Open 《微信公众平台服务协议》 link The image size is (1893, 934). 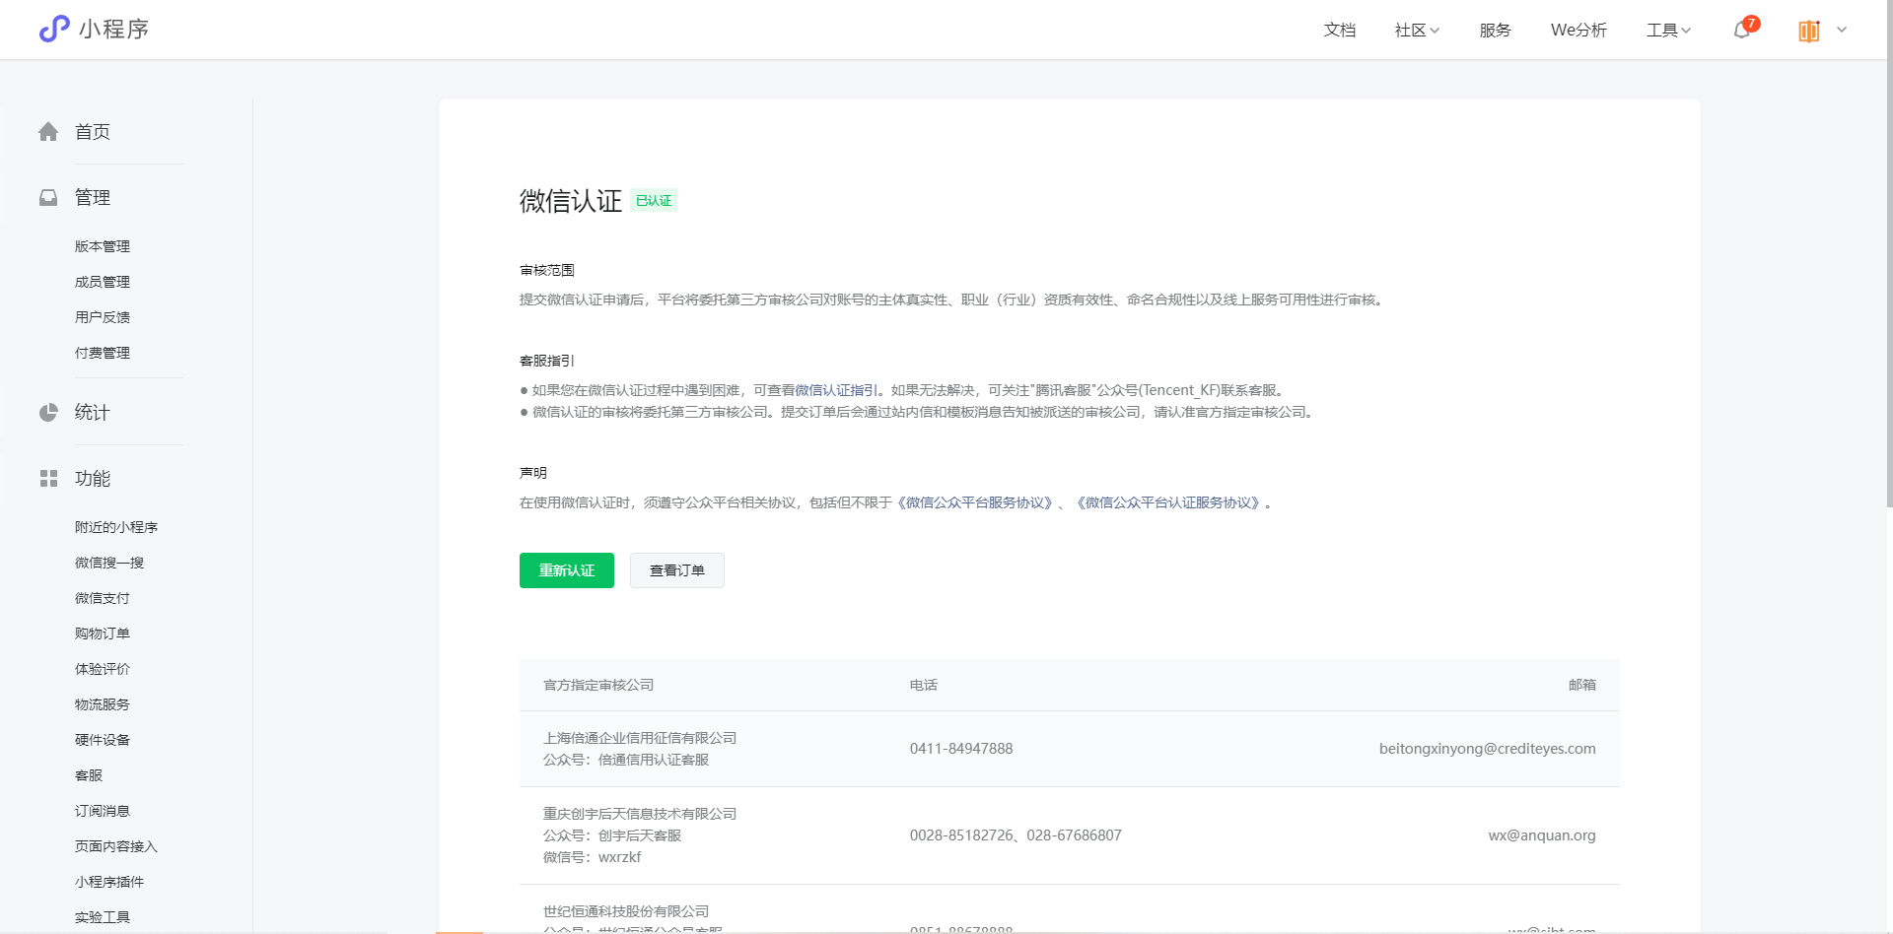(974, 502)
